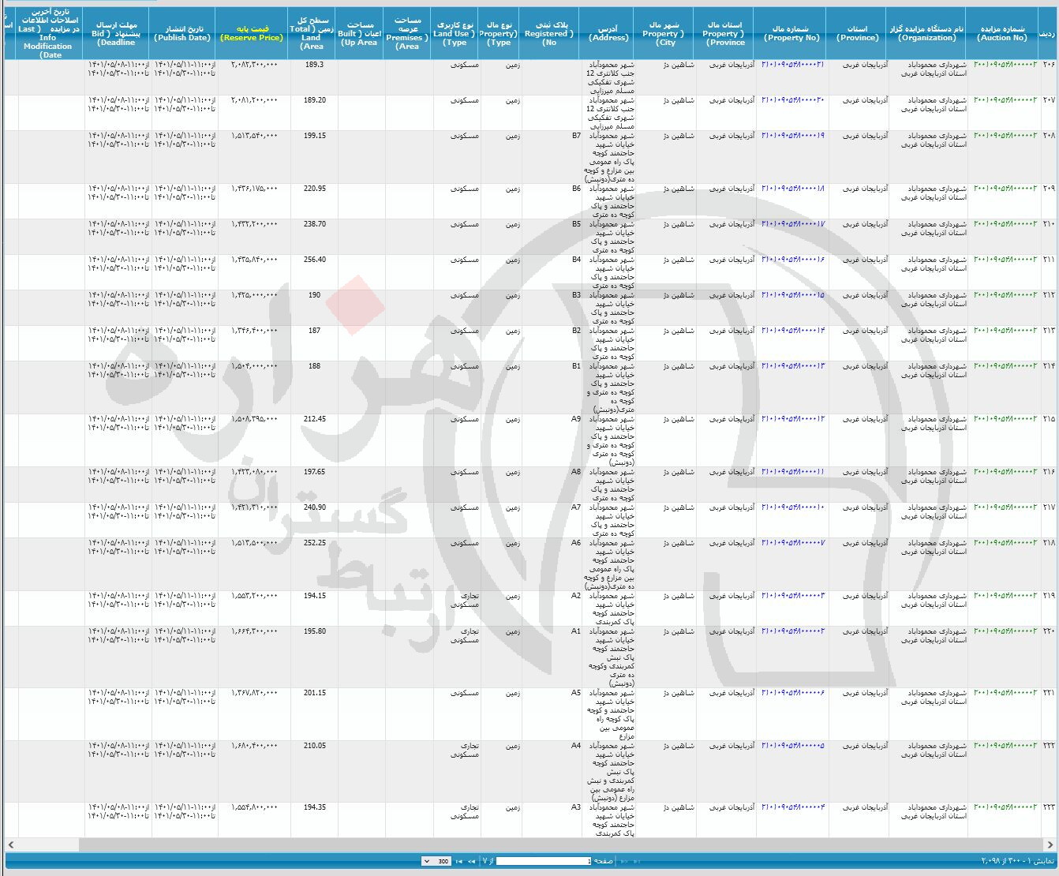Open the green auction number in row ۲۰۶
The image size is (1059, 876).
pyautogui.click(x=1005, y=65)
